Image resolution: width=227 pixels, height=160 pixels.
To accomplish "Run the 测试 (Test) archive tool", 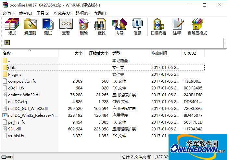I will tap(48, 26).
